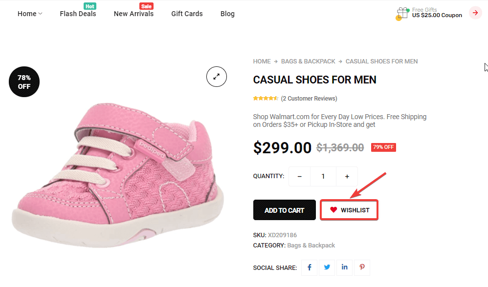Open the Flash Deals menu item

click(x=78, y=14)
